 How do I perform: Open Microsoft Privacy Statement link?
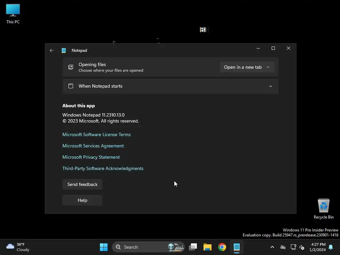[91, 157]
